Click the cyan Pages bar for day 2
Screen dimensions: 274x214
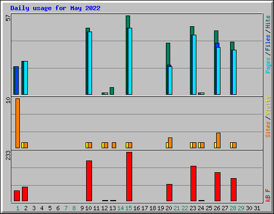26,78
